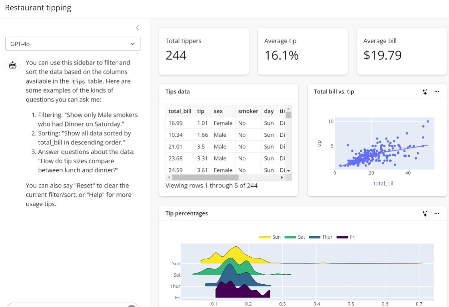Select the smoker column header
449x307 pixels.
pyautogui.click(x=248, y=111)
